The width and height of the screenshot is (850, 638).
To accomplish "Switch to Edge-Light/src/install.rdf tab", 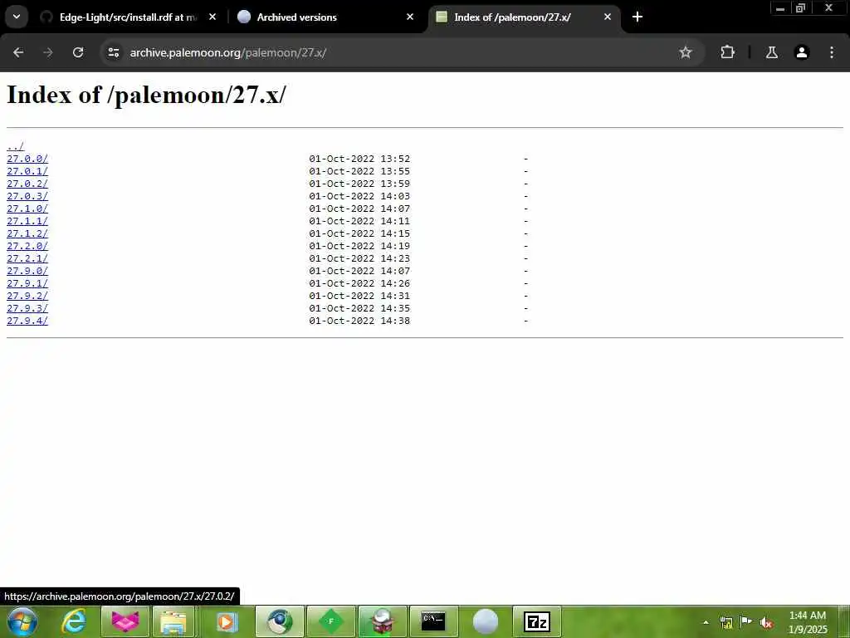I will tap(128, 17).
